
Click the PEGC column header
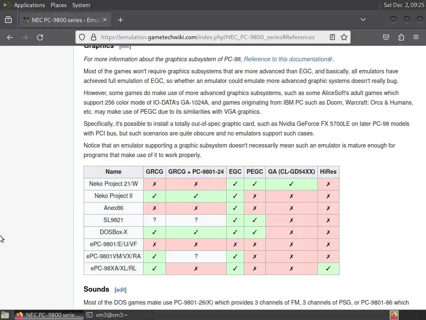(255, 172)
